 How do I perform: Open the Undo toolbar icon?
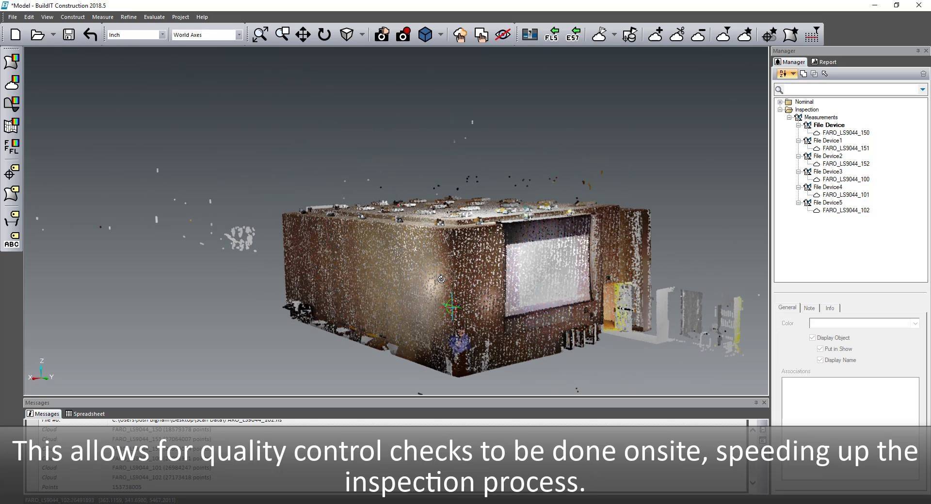pos(90,34)
